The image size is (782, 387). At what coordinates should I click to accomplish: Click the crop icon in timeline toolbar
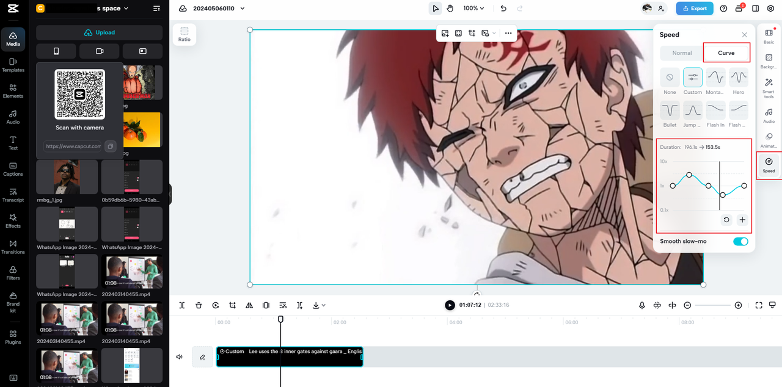(232, 305)
